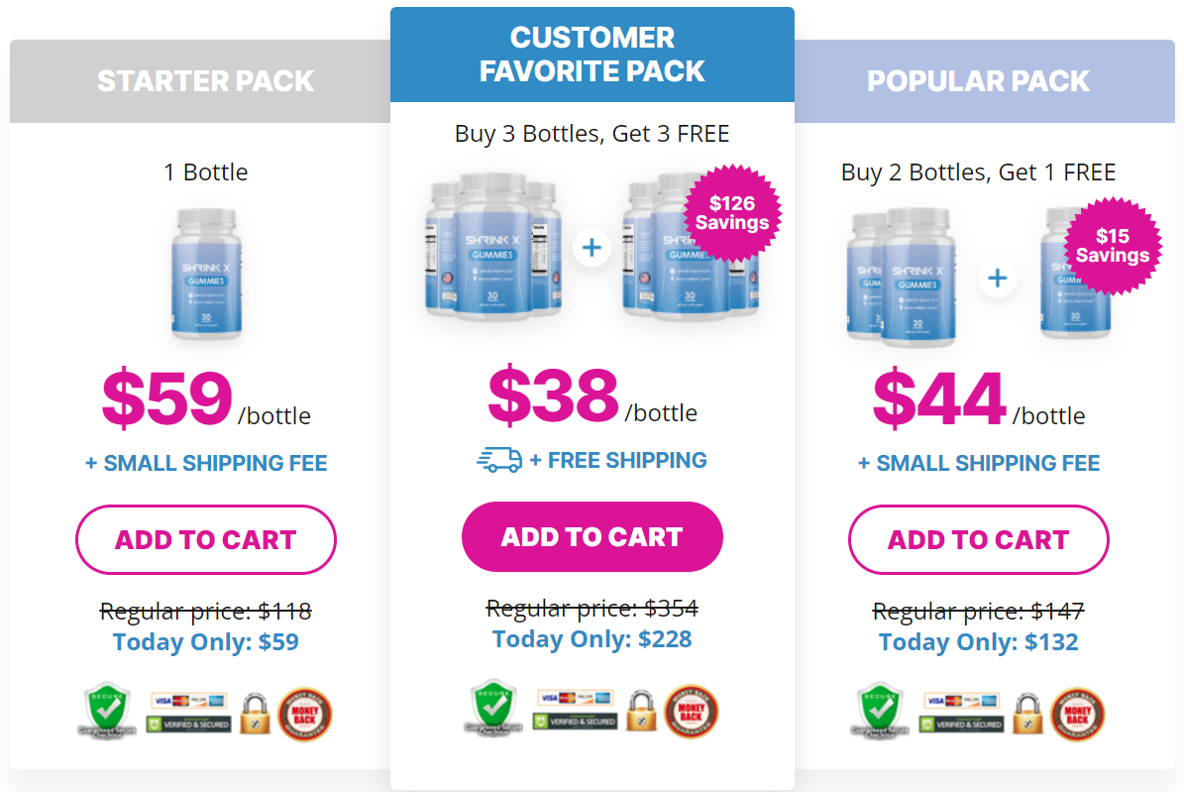Image resolution: width=1184 pixels, height=792 pixels.
Task: Select the STARTER PACK header
Action: 205,81
